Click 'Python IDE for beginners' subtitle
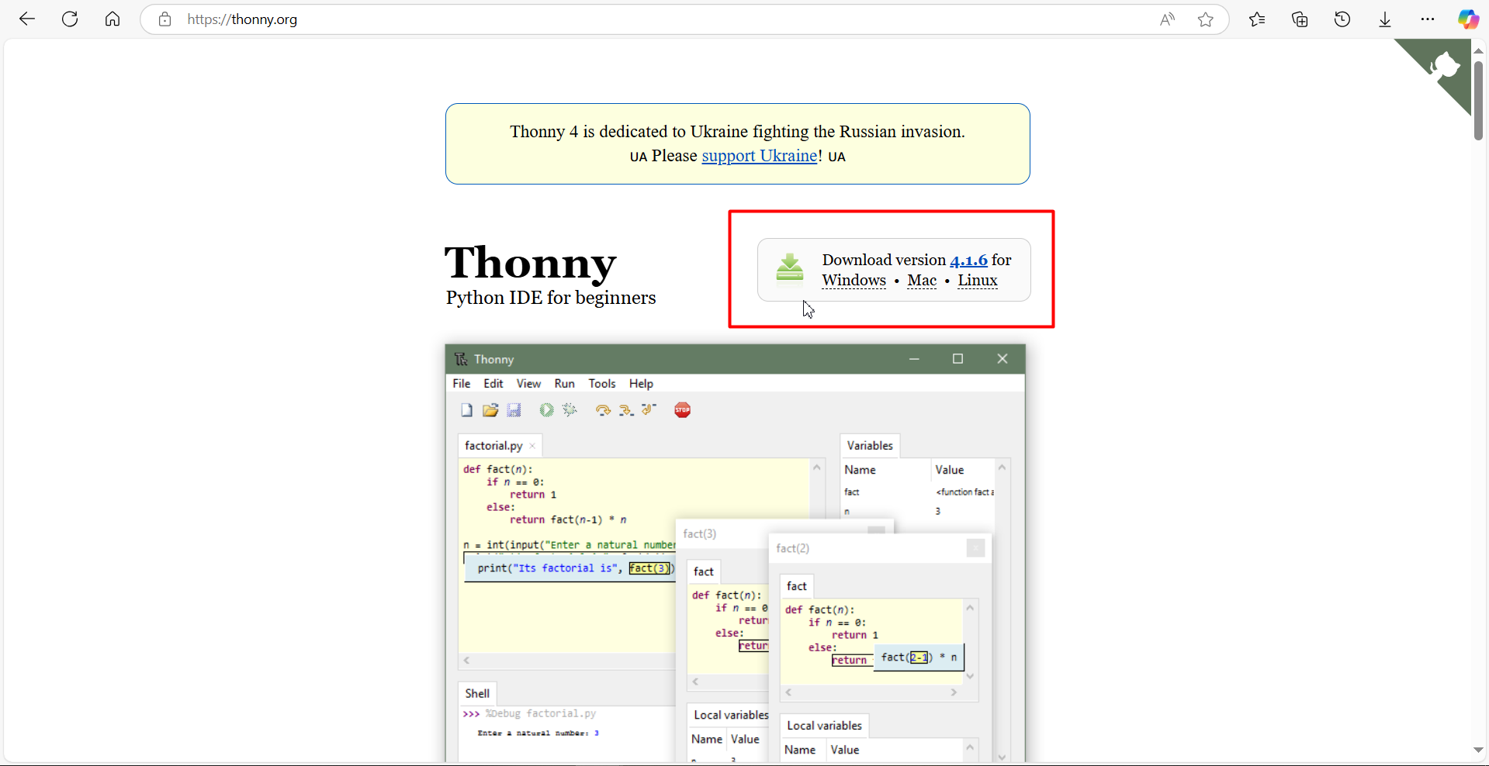The width and height of the screenshot is (1489, 766). tap(551, 298)
